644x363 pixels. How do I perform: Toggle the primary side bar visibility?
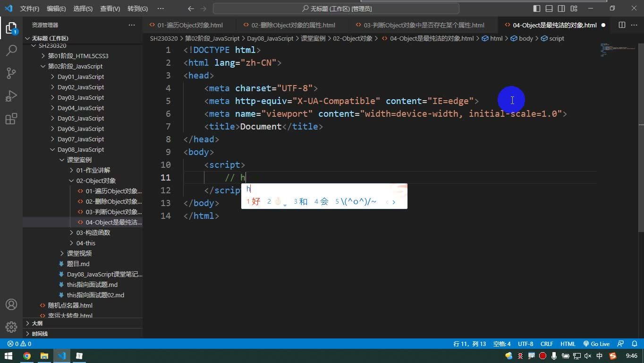537,9
